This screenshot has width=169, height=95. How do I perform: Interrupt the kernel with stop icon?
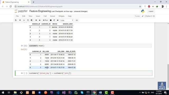click(x=51, y=20)
